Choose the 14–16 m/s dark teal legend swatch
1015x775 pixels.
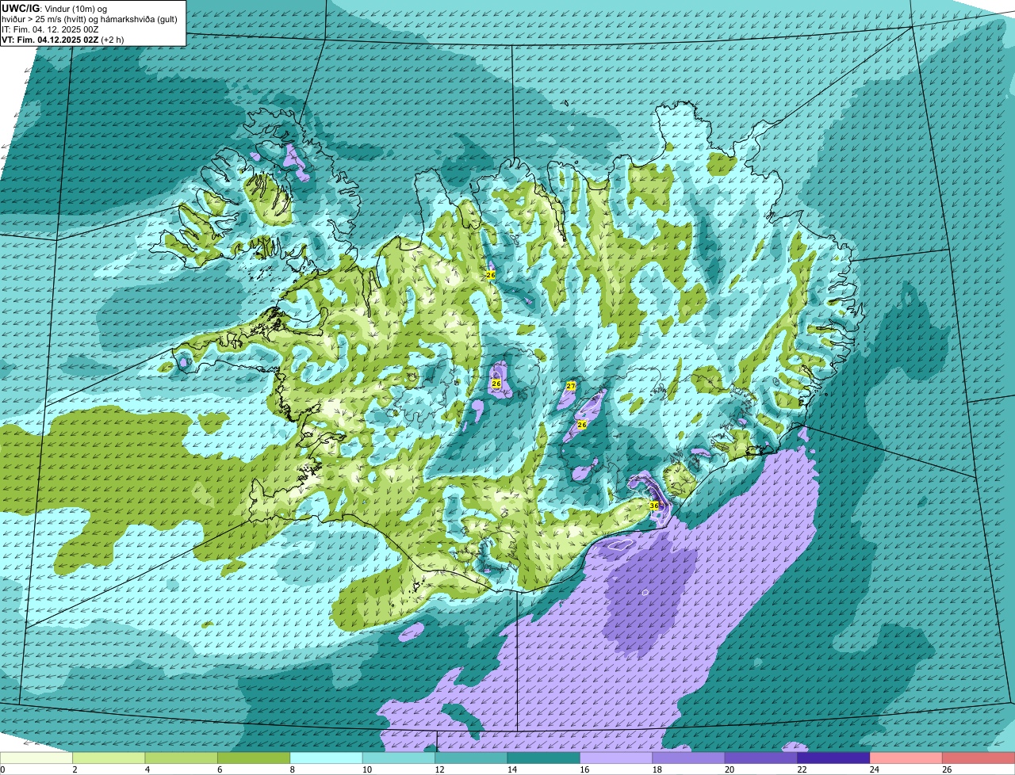(544, 758)
